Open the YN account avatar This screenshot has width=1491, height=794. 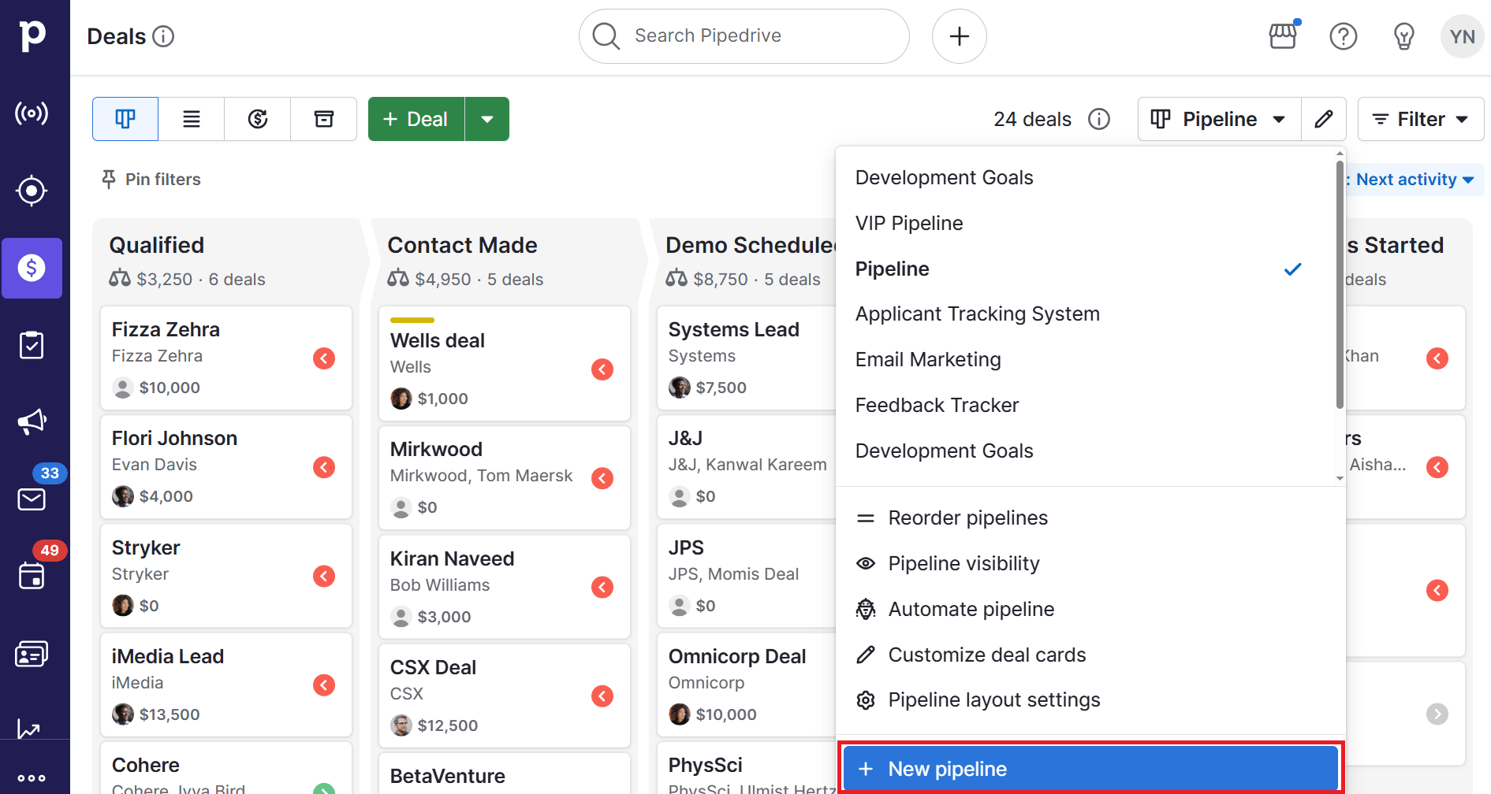1462,36
